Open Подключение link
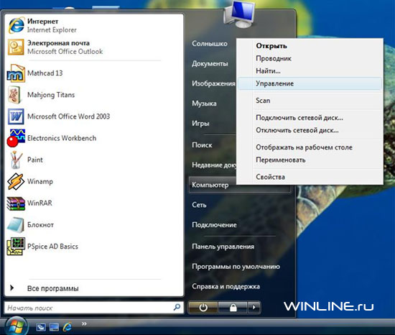The width and height of the screenshot is (395, 335). tap(214, 225)
